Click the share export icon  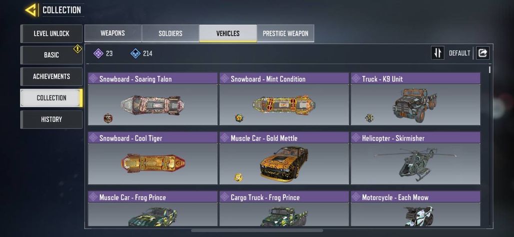click(482, 53)
